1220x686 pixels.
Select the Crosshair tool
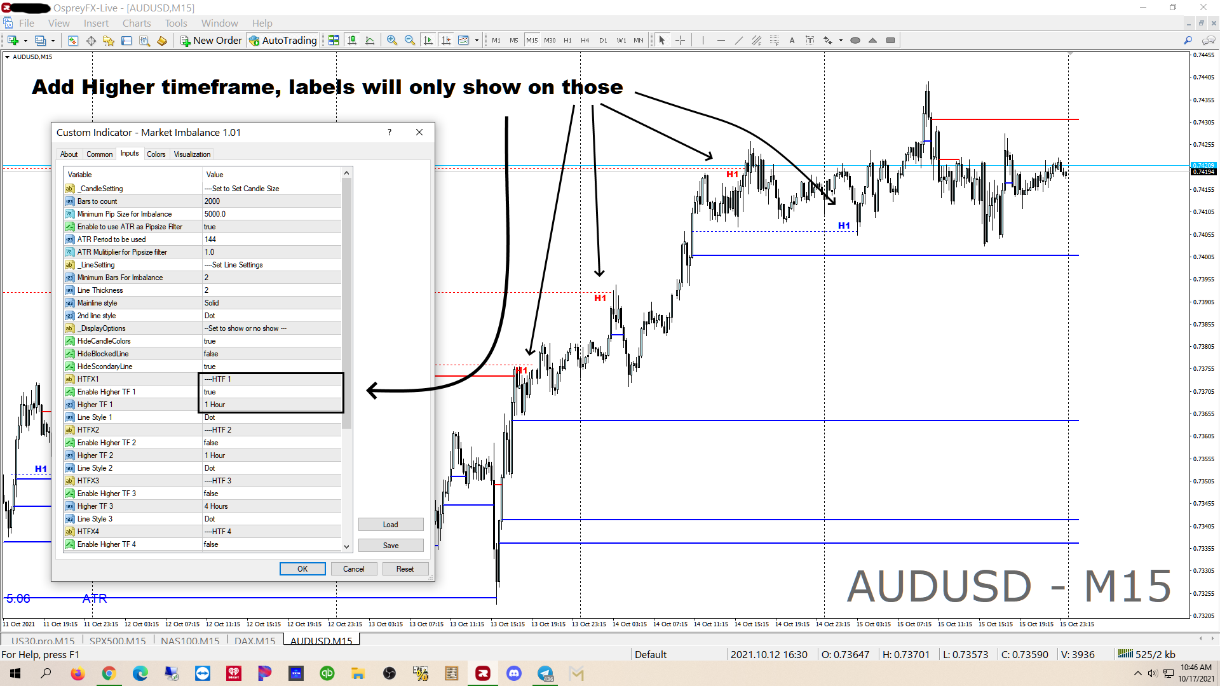[x=680, y=40]
